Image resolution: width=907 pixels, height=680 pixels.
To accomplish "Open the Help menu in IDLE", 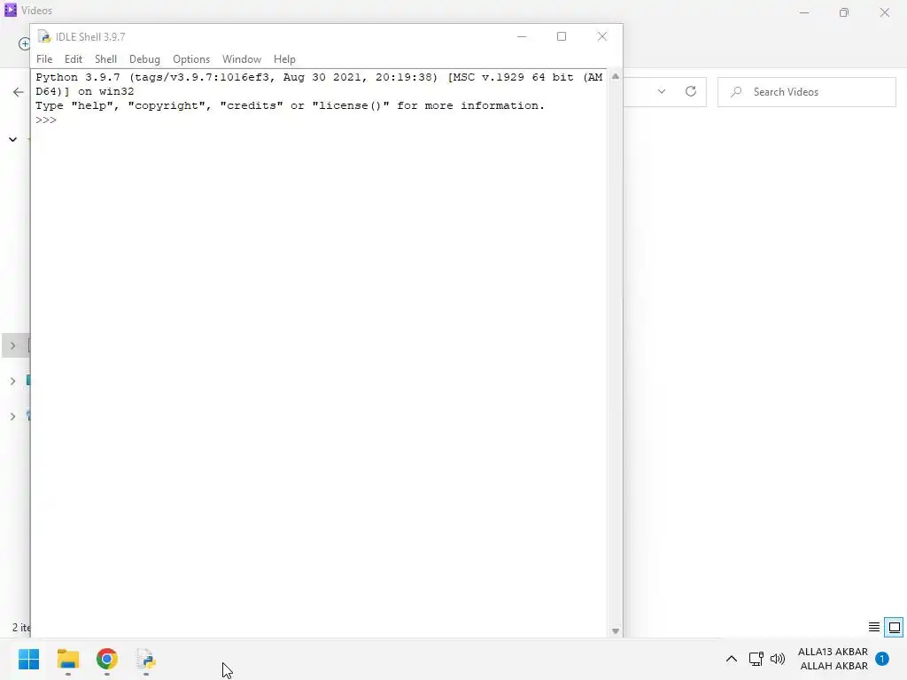I will coord(284,59).
